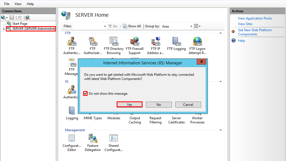Viewport: 286px width, 161px height.
Task: Open Worker Processes feature
Action: (197, 120)
